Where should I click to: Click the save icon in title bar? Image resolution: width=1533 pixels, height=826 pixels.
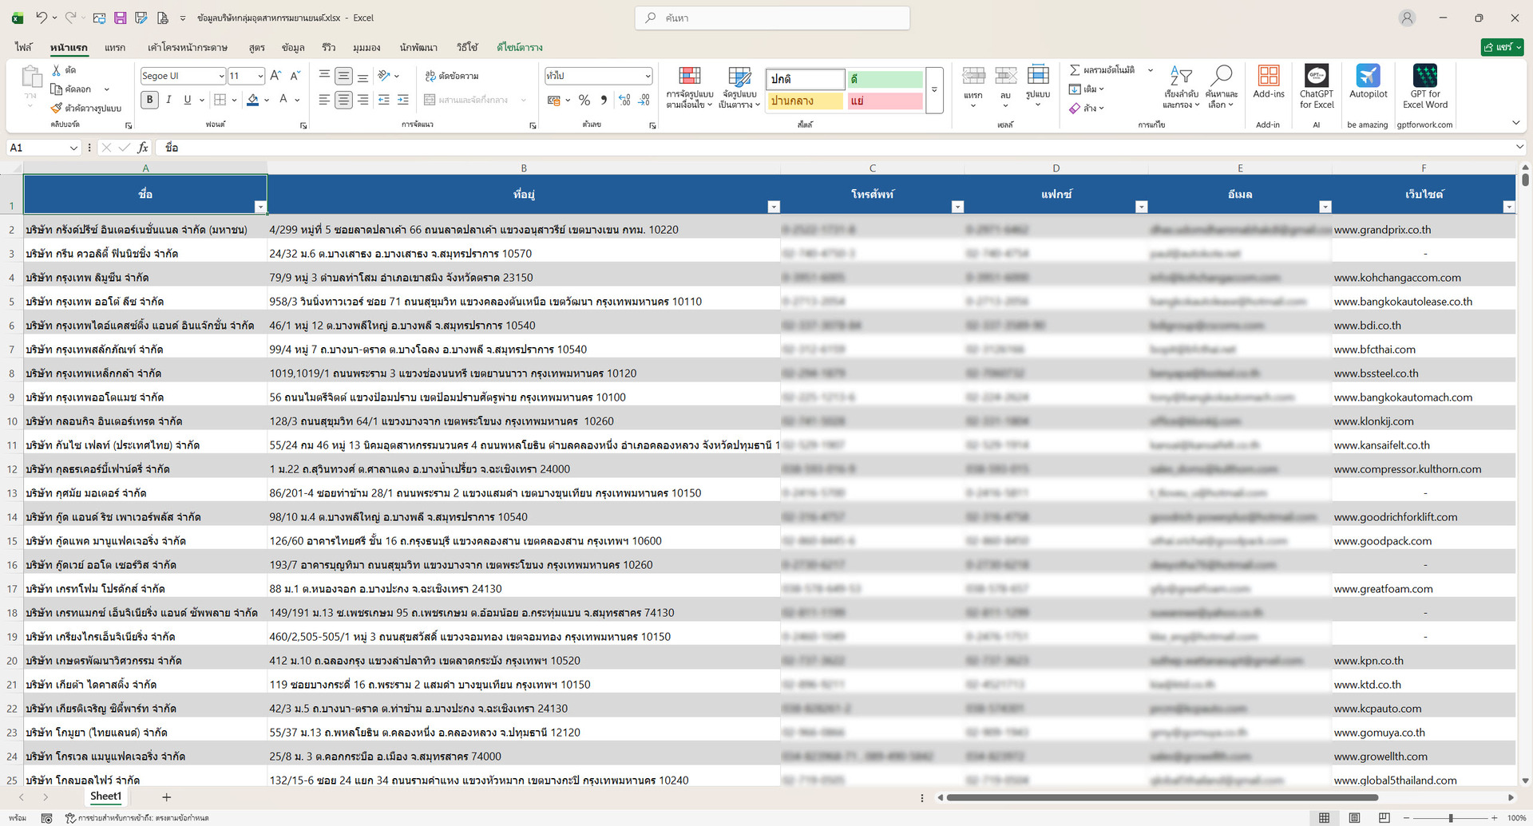120,18
